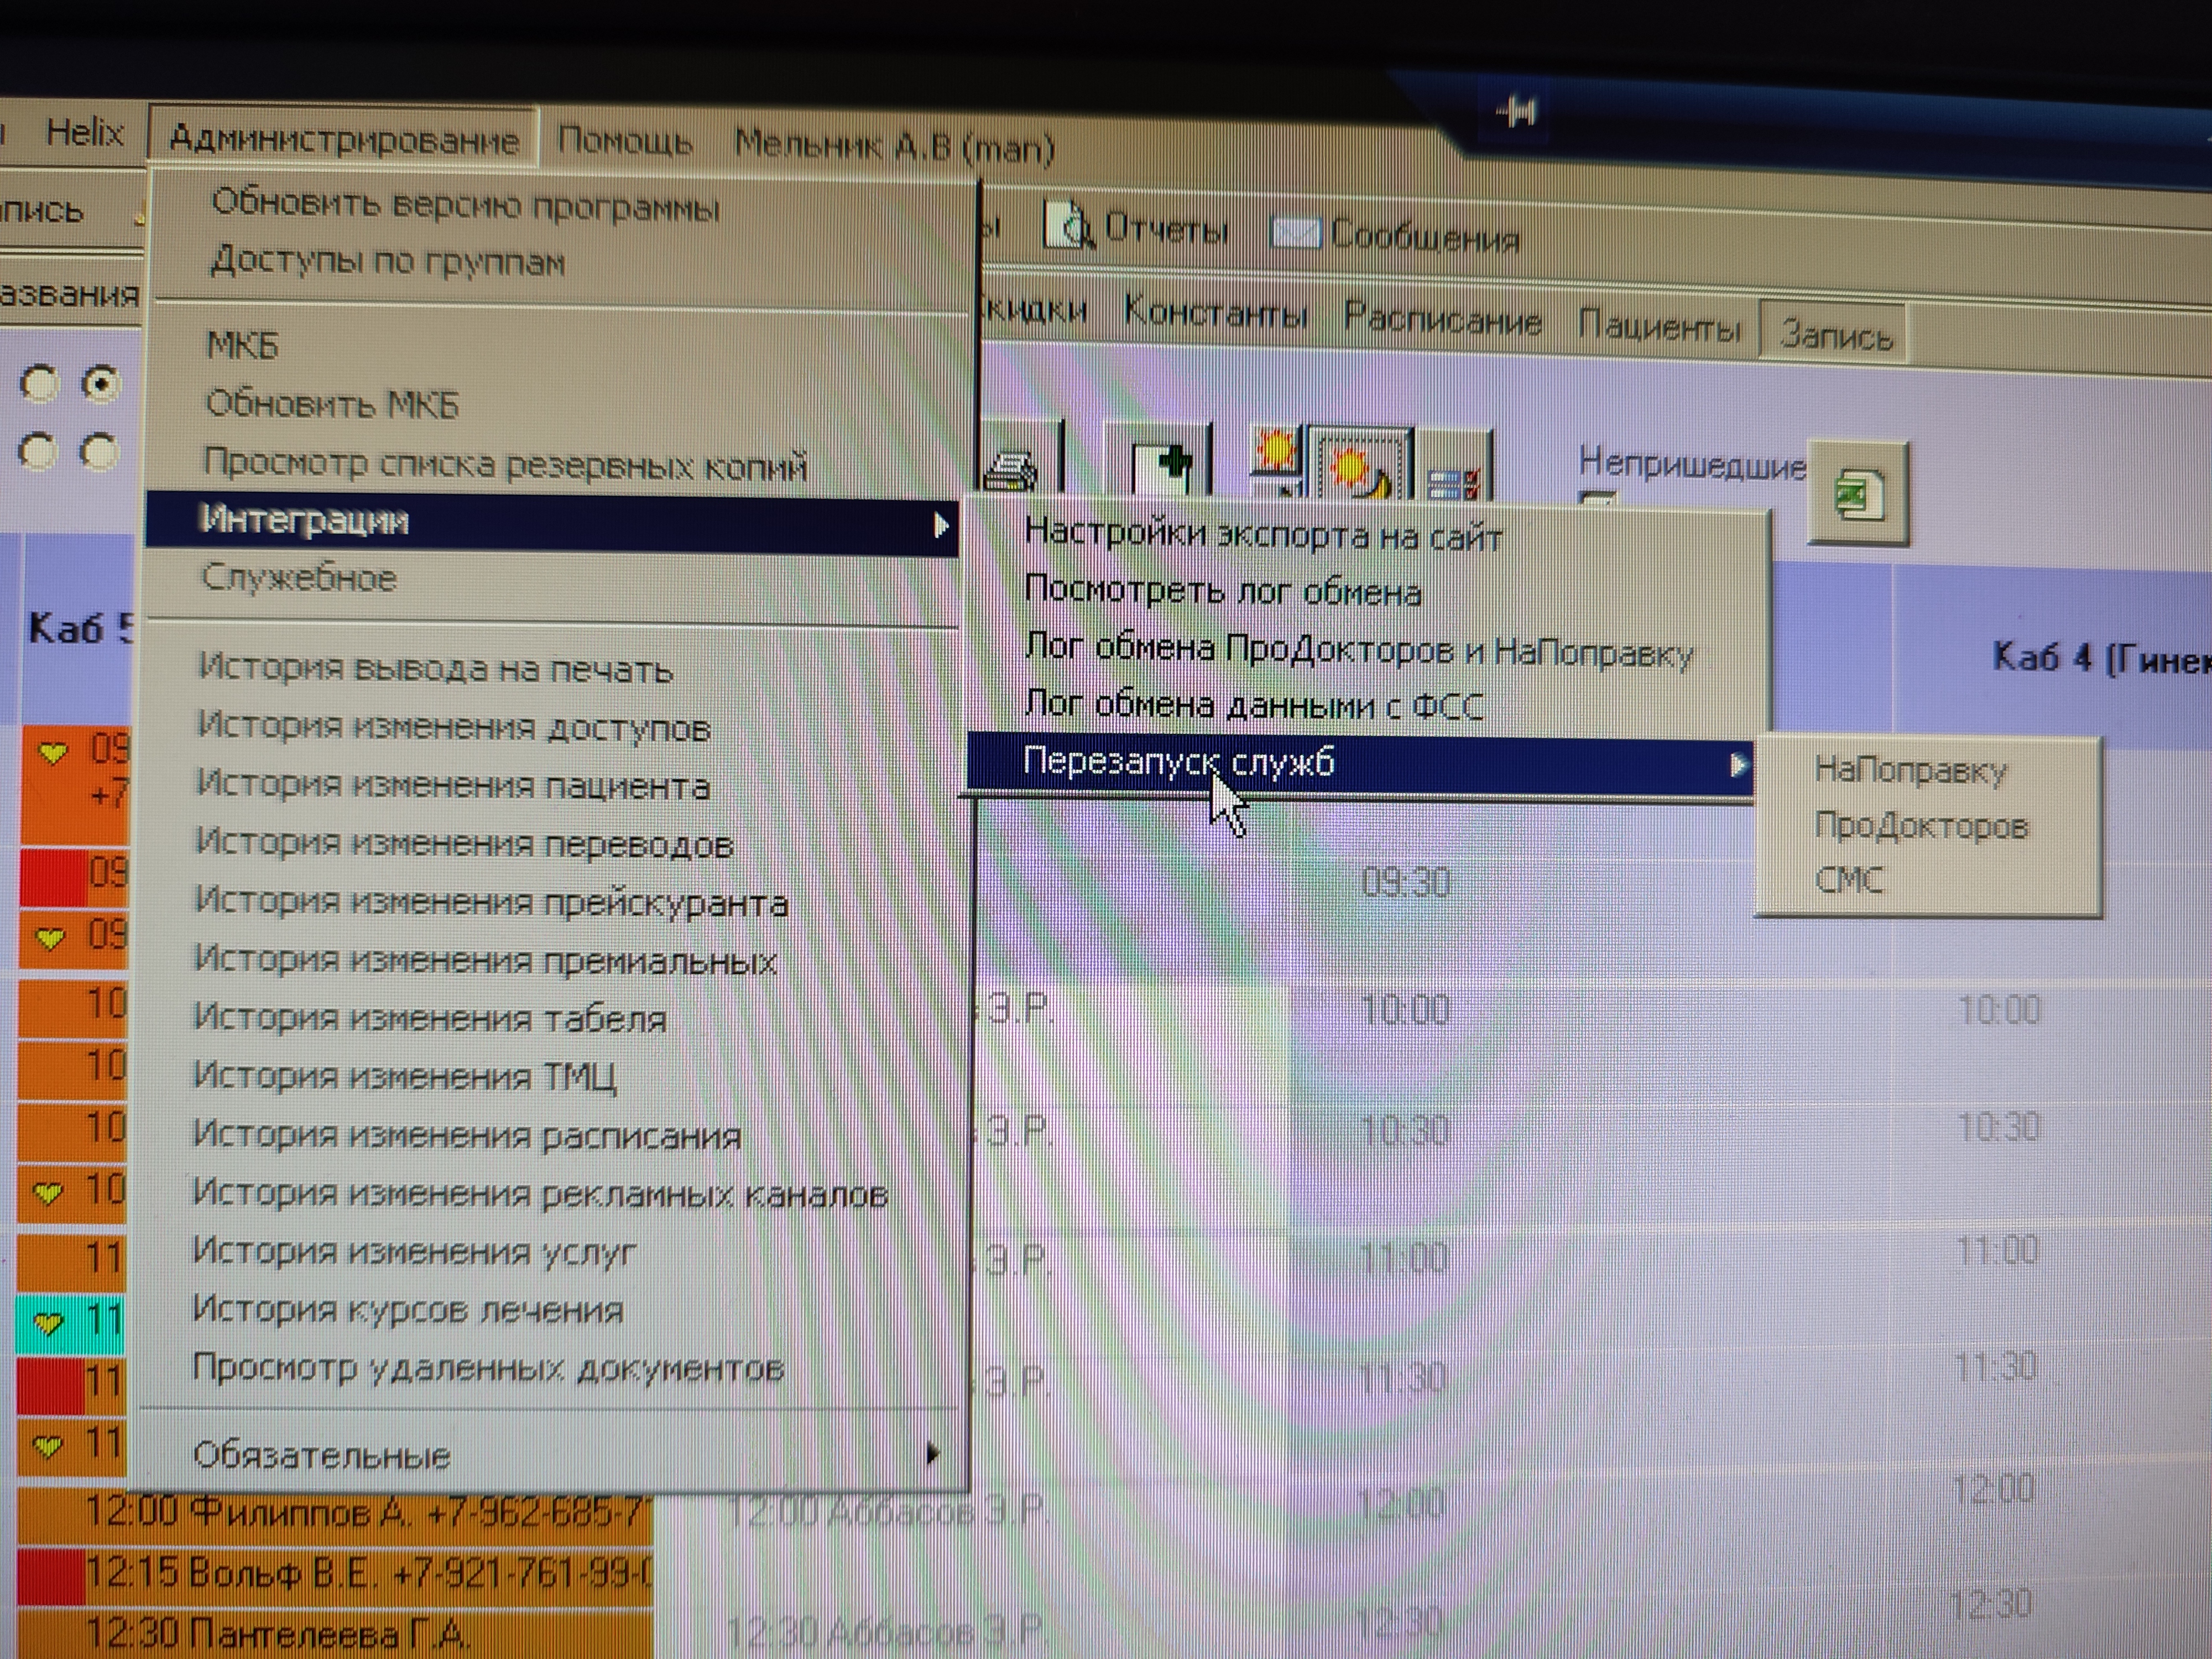Click Лог обмена данными с ФСС
Screen dimensions: 2212x1659
(x=1254, y=706)
